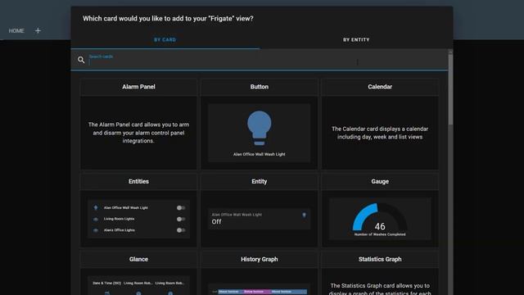Click icon beside Living Room Lights row
524x295 pixels.
[x=96, y=219]
